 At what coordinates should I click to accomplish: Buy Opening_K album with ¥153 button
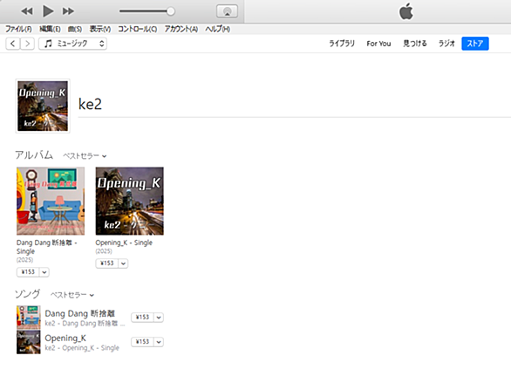(107, 263)
